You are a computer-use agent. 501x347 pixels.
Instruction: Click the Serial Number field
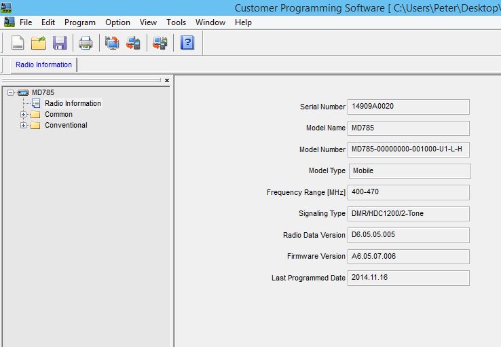click(409, 107)
